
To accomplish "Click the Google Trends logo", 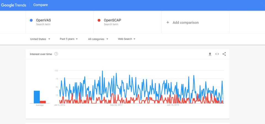I will 14,5.
